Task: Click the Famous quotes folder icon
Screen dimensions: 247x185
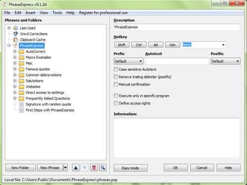Action: pyautogui.click(x=21, y=69)
